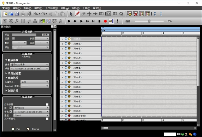Toggle mute button on track 1
This screenshot has height=137, width=202.
coord(66,39)
